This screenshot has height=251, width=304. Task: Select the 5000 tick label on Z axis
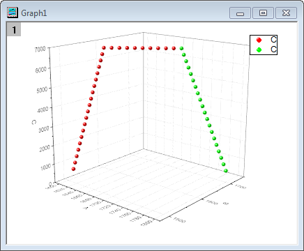[x=42, y=89]
